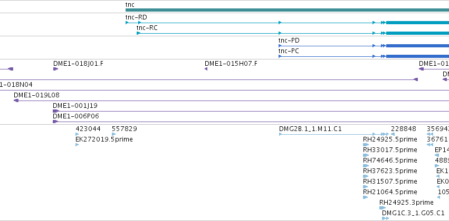The height and width of the screenshot is (221, 449).
Task: Select the thick coding block of tnc-PC
Action: pyautogui.click(x=417, y=56)
